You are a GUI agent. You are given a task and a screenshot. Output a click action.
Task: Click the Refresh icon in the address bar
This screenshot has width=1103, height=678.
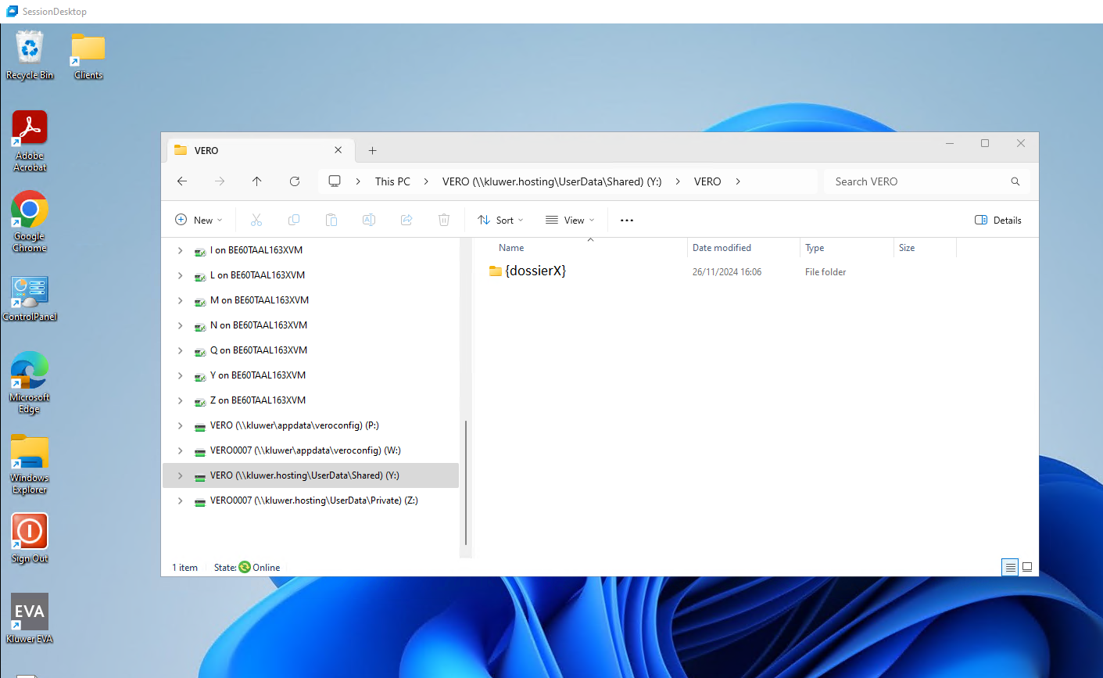coord(295,181)
